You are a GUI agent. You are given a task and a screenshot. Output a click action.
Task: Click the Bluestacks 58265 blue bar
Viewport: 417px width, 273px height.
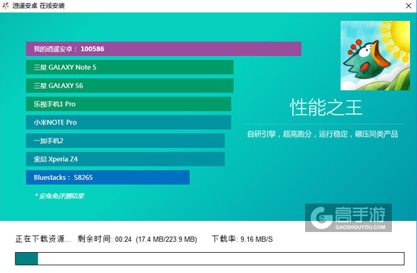(x=108, y=177)
